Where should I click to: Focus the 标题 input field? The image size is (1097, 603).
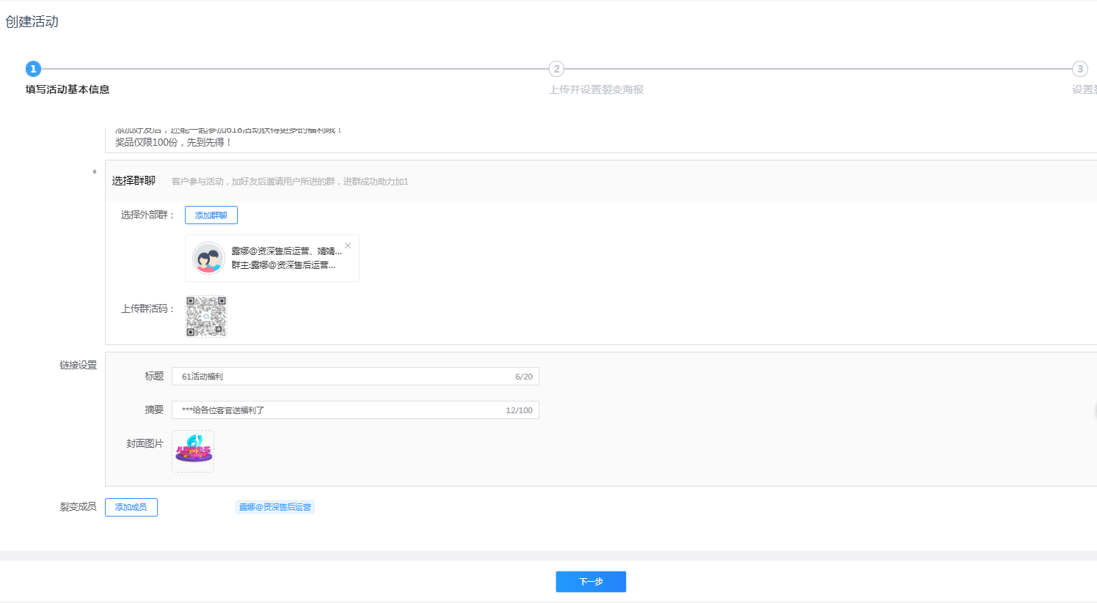click(345, 377)
